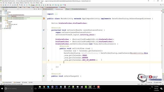Click the onCreate override gutter icon

(44, 30)
